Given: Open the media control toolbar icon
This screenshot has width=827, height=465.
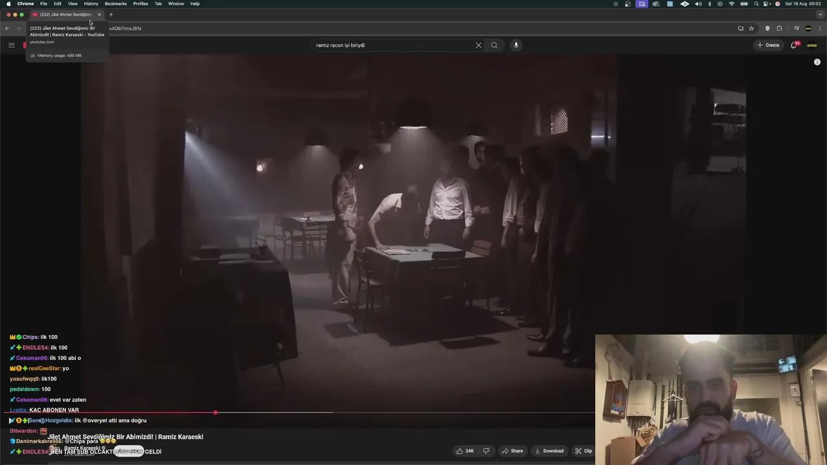Looking at the screenshot, I should click(796, 28).
